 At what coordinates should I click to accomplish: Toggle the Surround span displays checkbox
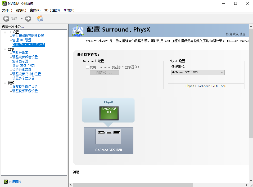(87, 67)
